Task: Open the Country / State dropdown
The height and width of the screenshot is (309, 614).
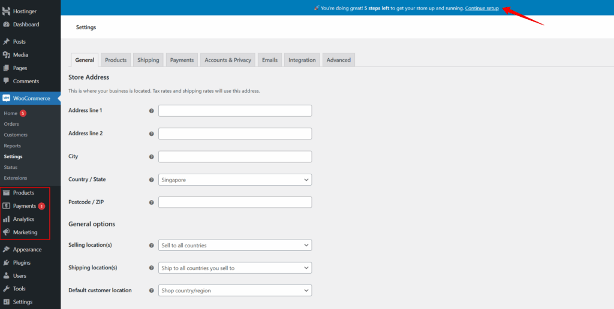Action: 234,180
